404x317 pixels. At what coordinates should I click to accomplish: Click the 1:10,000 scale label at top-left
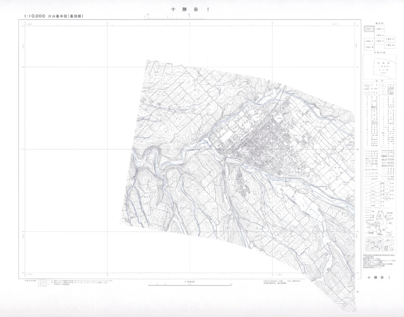pyautogui.click(x=33, y=16)
